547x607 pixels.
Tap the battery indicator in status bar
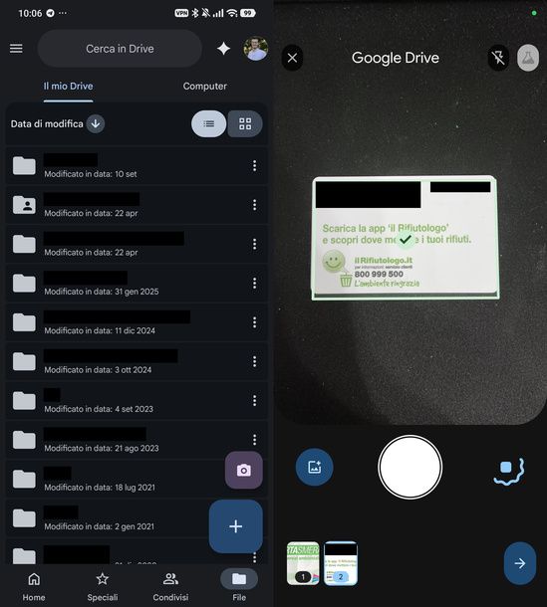coord(248,13)
